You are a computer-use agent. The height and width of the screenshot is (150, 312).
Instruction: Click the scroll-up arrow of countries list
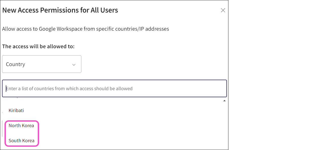click(x=224, y=101)
